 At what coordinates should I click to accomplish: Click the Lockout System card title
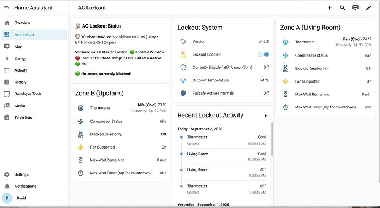point(200,28)
